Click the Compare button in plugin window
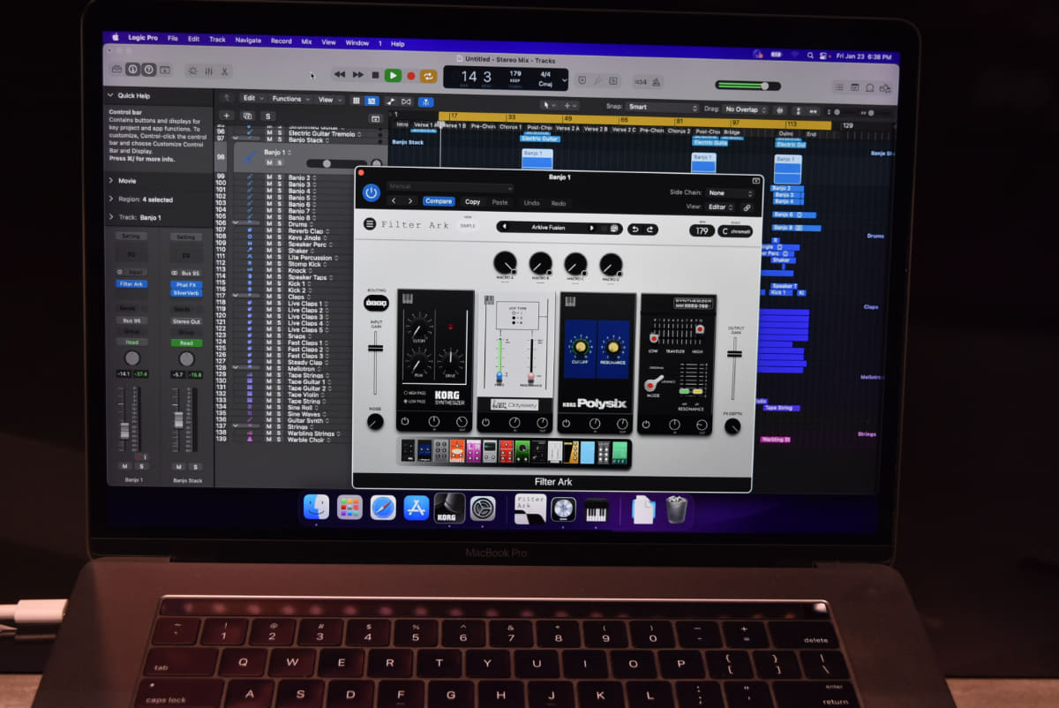 click(x=439, y=201)
